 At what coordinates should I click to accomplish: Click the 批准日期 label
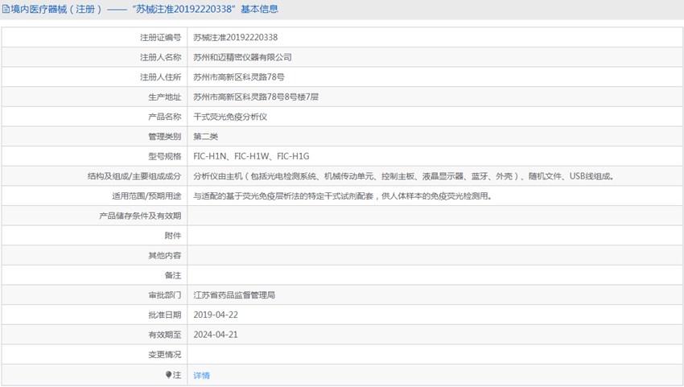[164, 315]
